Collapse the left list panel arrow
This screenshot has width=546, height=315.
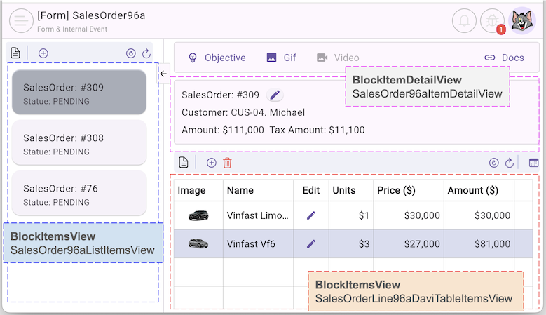(163, 74)
